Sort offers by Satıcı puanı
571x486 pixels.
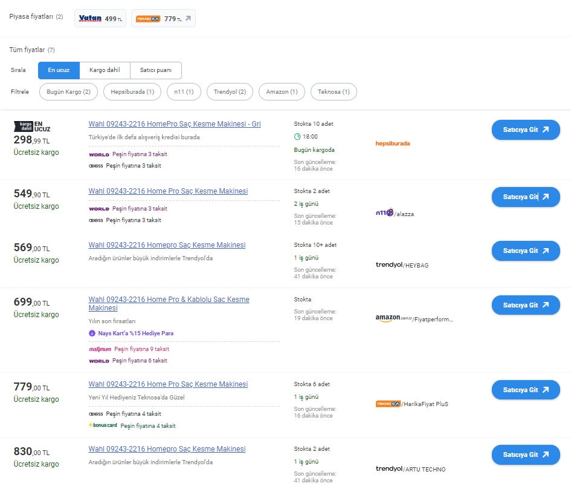[x=156, y=70]
